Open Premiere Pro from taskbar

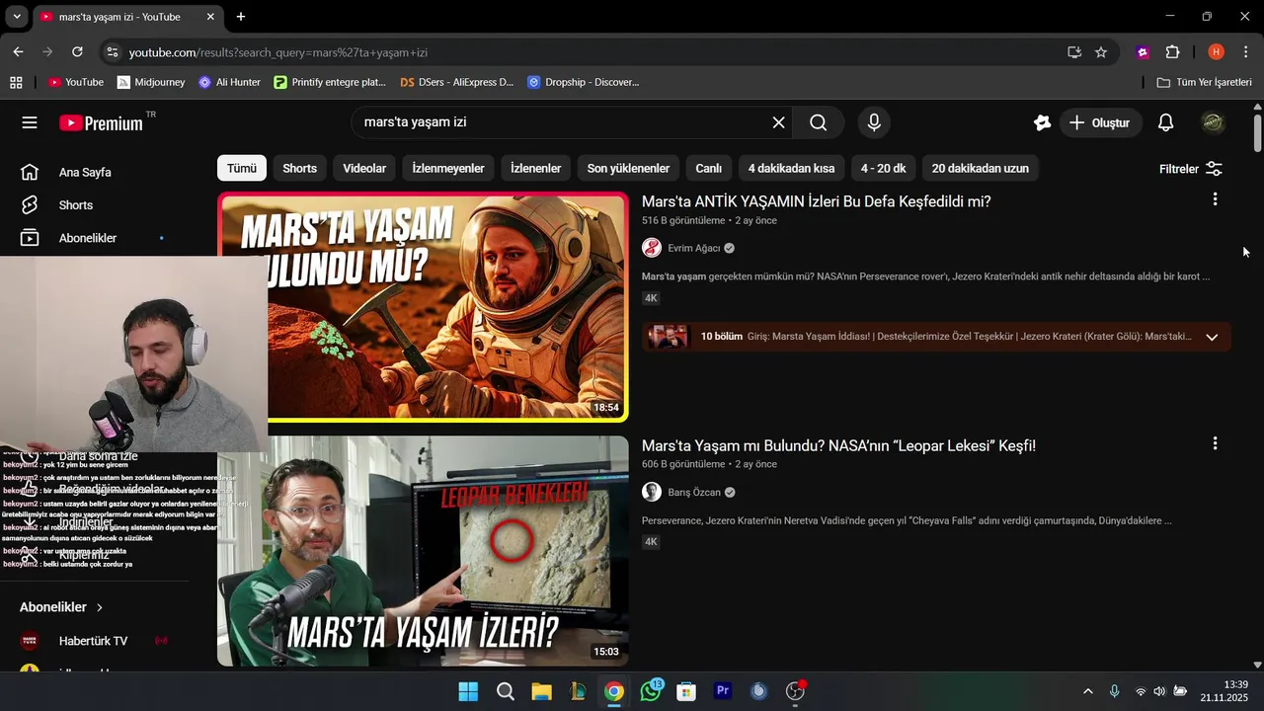click(723, 691)
